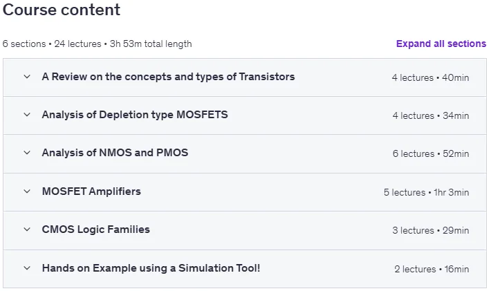This screenshot has height=291, width=491.
Task: Click the '3 lectures • 29min' label
Action: (431, 231)
